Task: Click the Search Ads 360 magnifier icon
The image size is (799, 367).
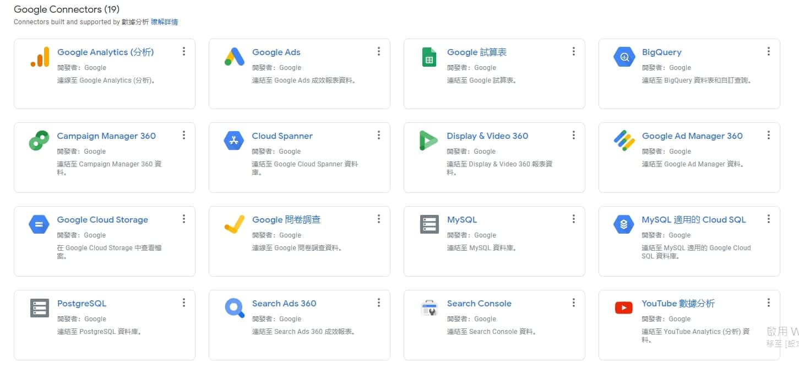Action: point(235,308)
